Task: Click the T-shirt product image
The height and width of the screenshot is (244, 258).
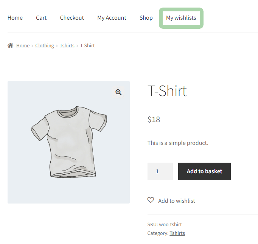Action: (x=68, y=142)
